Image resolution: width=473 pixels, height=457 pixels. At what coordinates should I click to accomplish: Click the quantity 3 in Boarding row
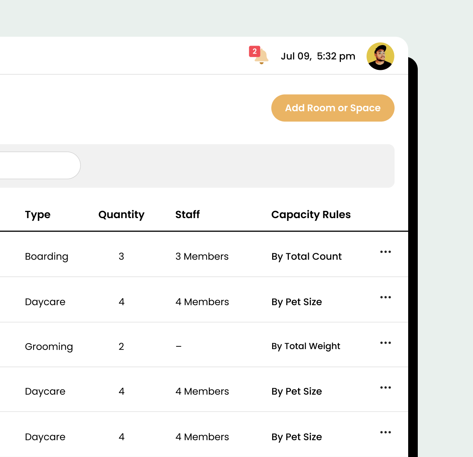pos(121,256)
